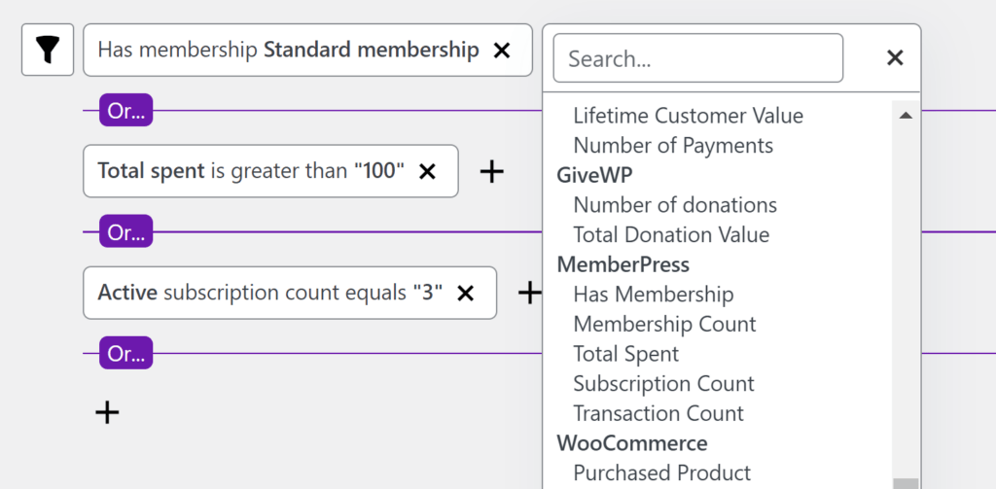The height and width of the screenshot is (489, 996).
Task: Select Purchased Product option
Action: coord(661,473)
